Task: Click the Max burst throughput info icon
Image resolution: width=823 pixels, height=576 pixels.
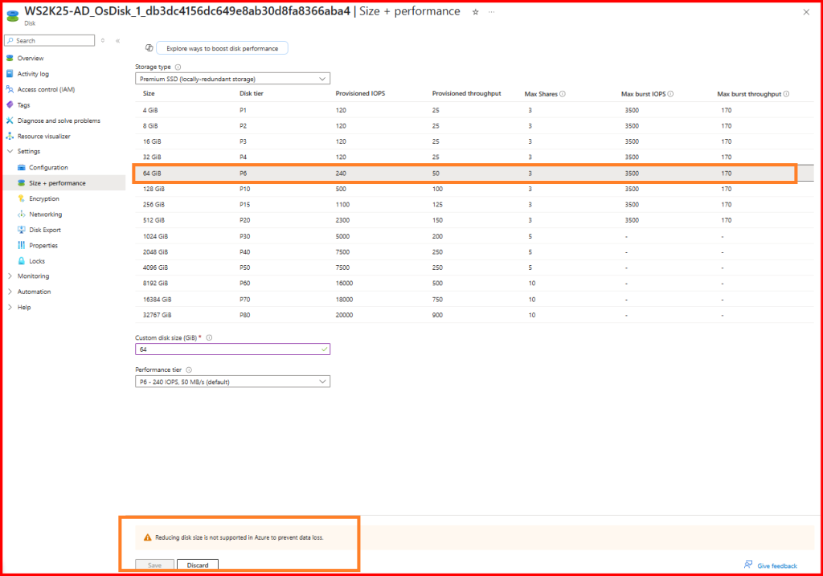Action: (x=786, y=94)
